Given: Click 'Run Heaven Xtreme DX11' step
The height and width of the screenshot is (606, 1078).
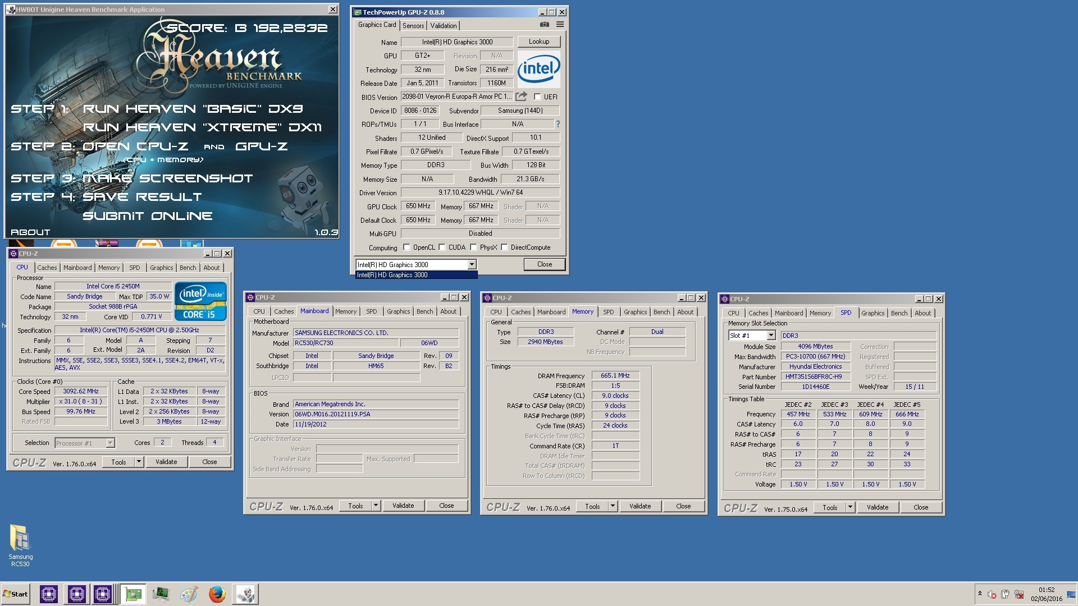Looking at the screenshot, I should pyautogui.click(x=202, y=127).
